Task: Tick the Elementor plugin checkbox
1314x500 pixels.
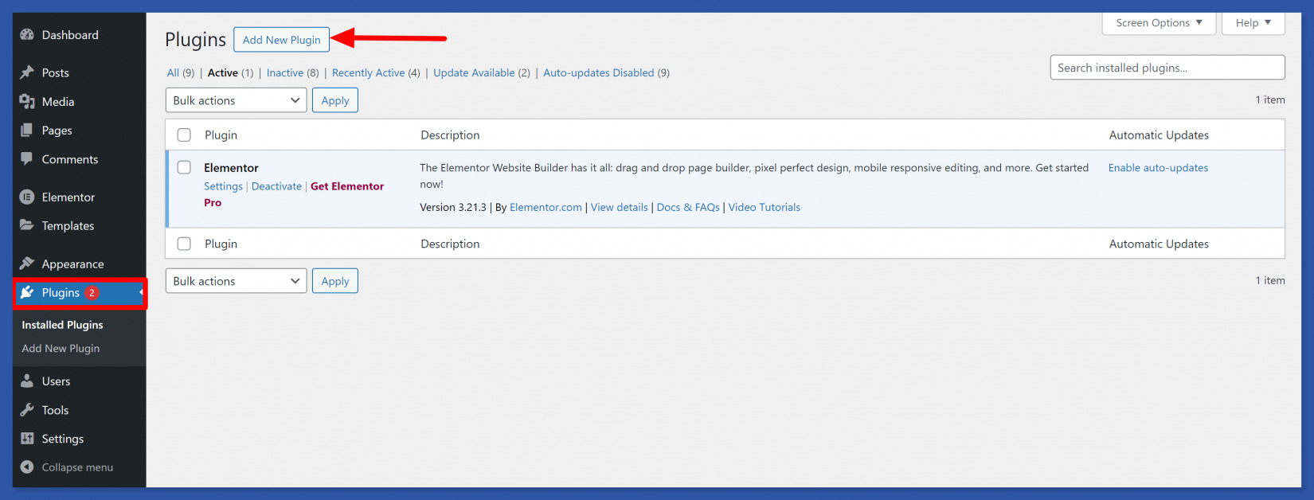Action: 184,168
